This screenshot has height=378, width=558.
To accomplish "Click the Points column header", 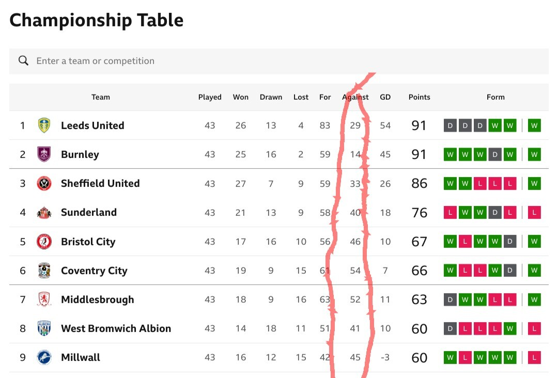I will coord(419,97).
